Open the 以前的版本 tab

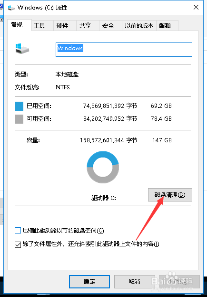[139, 26]
